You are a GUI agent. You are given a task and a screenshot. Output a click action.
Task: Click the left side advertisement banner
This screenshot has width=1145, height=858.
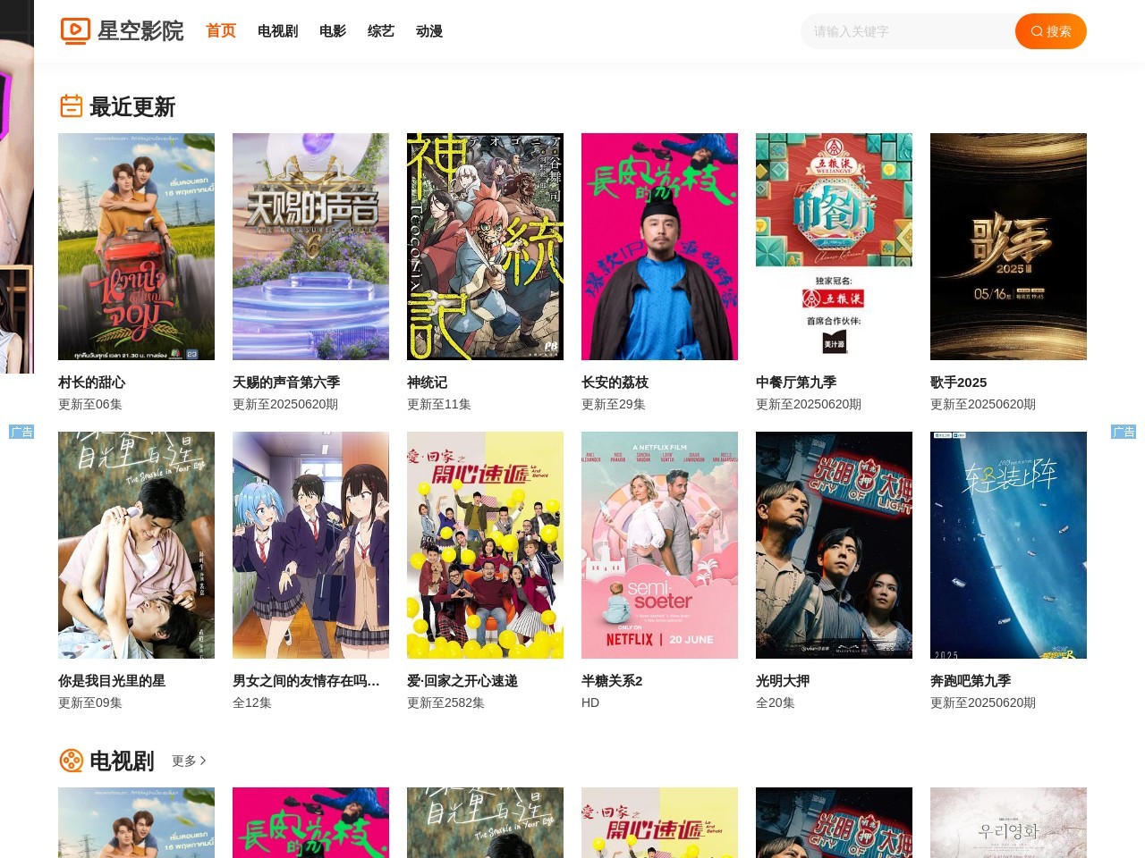tap(17, 187)
